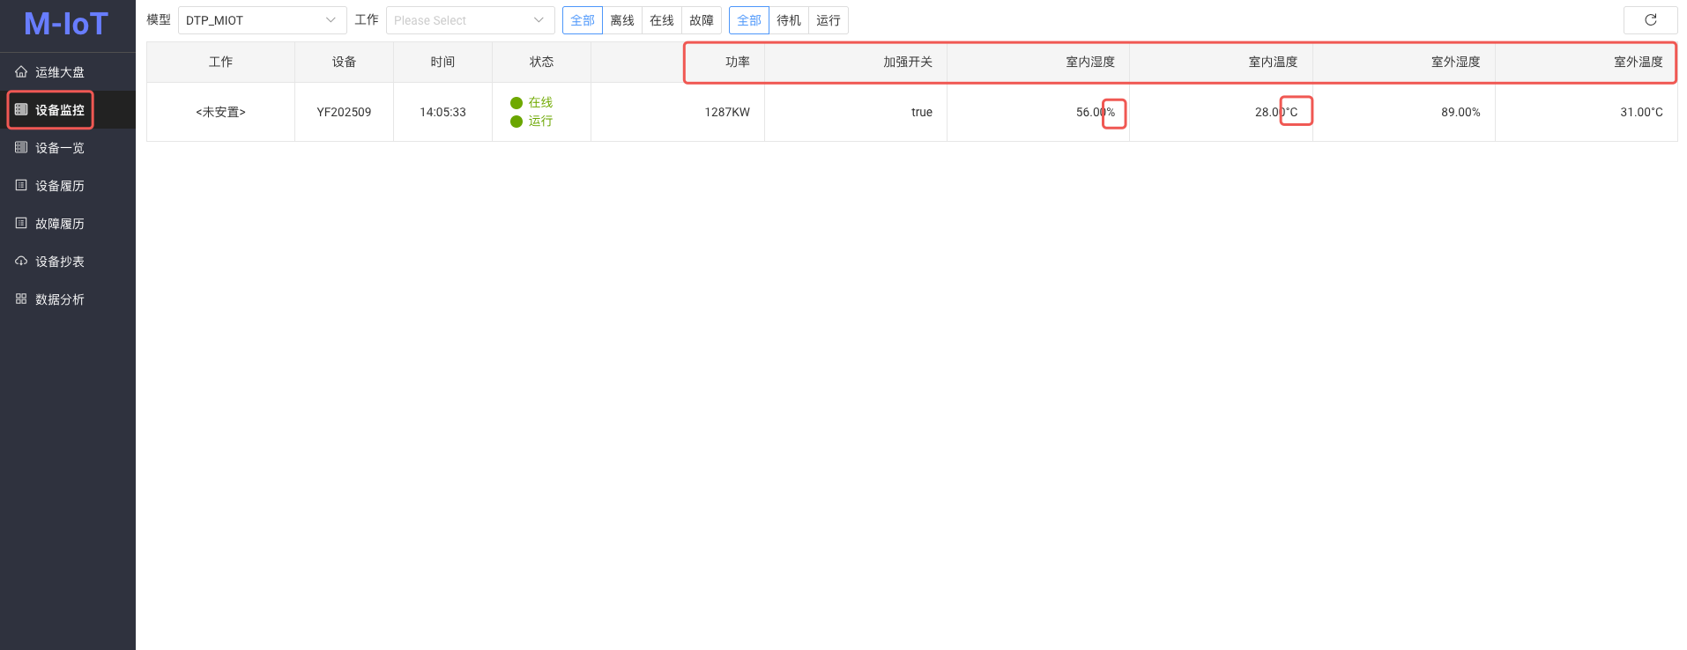Open 设备一览 menu item
This screenshot has width=1687, height=650.
60,148
